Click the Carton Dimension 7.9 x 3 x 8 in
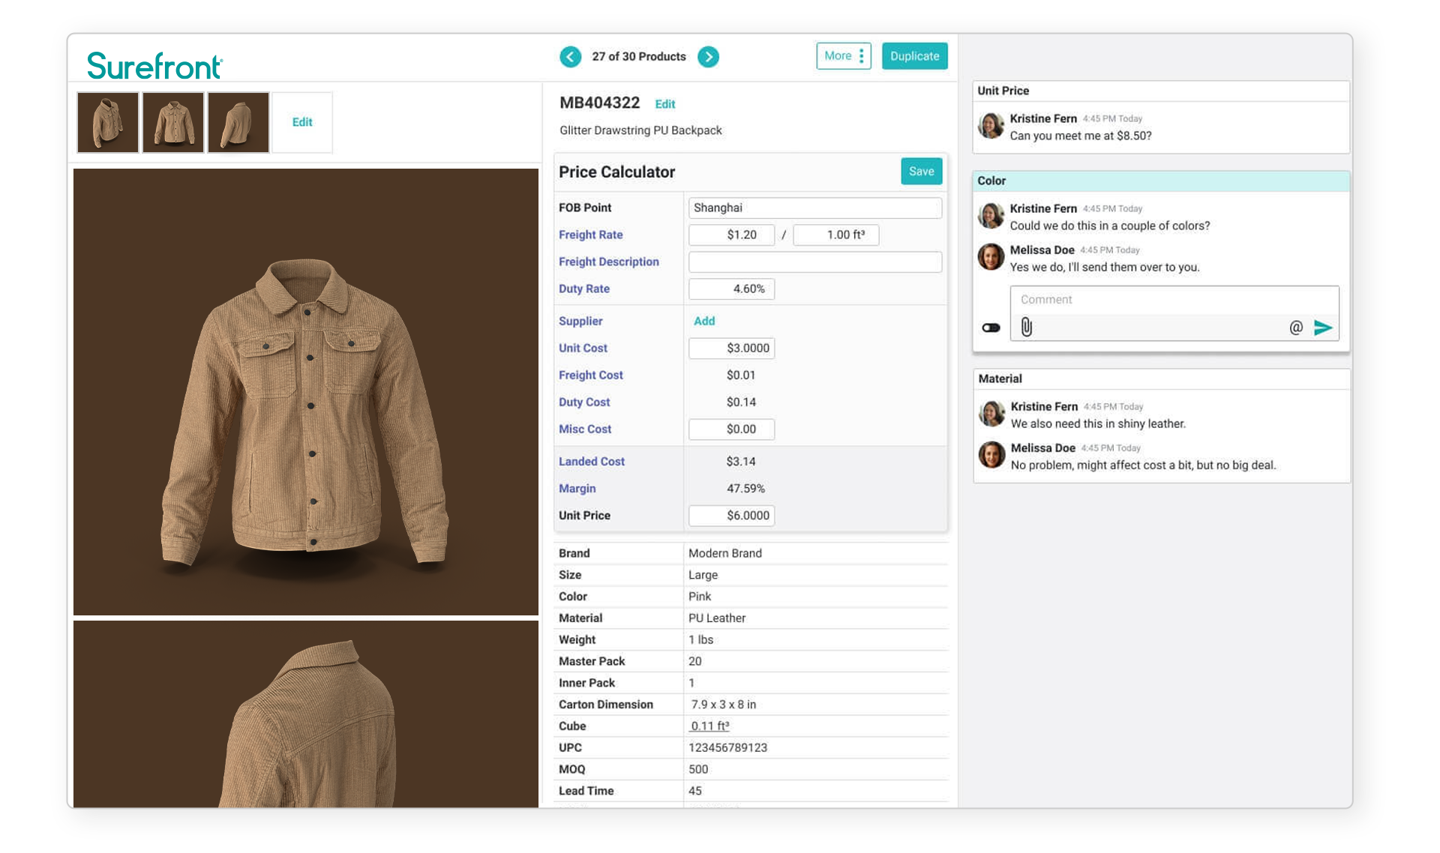Image resolution: width=1440 pixels, height=853 pixels. pos(724,705)
